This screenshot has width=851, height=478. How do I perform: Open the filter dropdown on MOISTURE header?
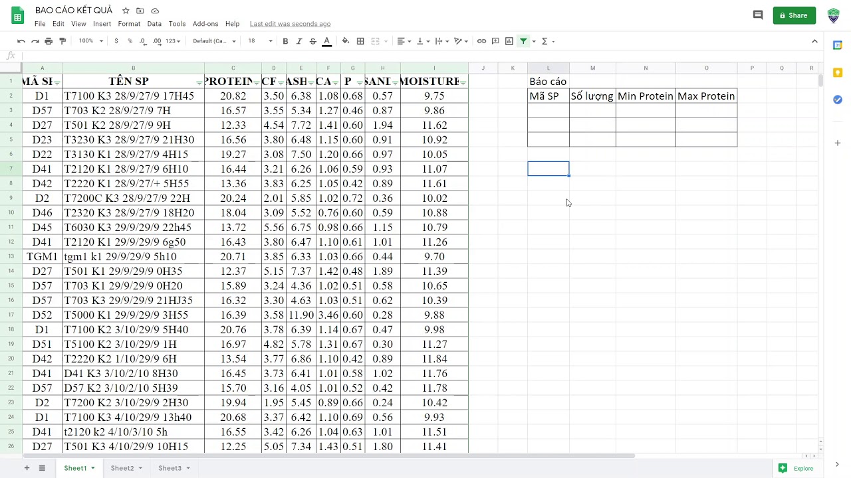[463, 82]
